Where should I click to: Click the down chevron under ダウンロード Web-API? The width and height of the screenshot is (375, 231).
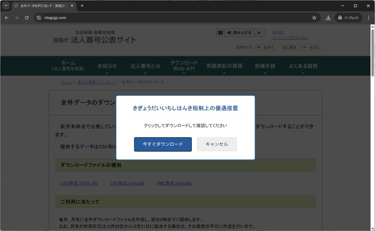point(184,73)
